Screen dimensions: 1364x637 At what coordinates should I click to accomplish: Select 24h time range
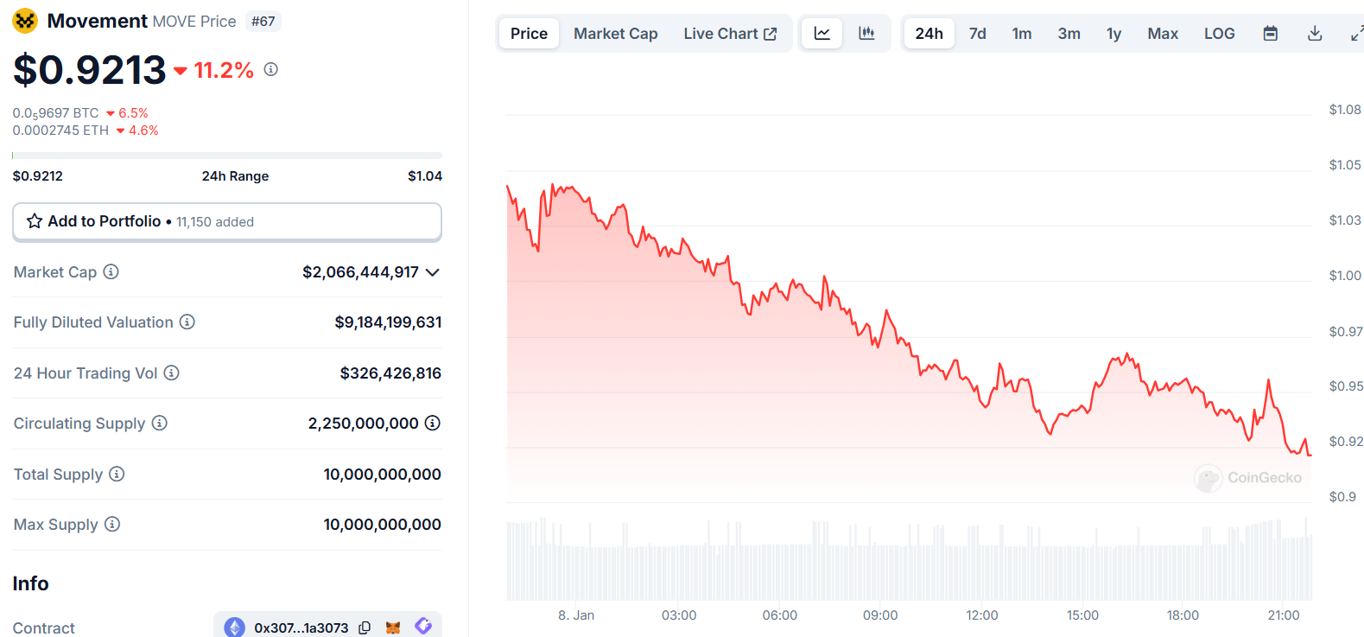pos(929,34)
